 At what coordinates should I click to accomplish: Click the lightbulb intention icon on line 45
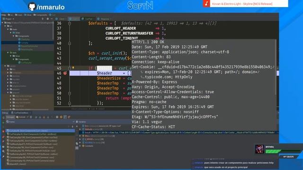click(x=73, y=68)
